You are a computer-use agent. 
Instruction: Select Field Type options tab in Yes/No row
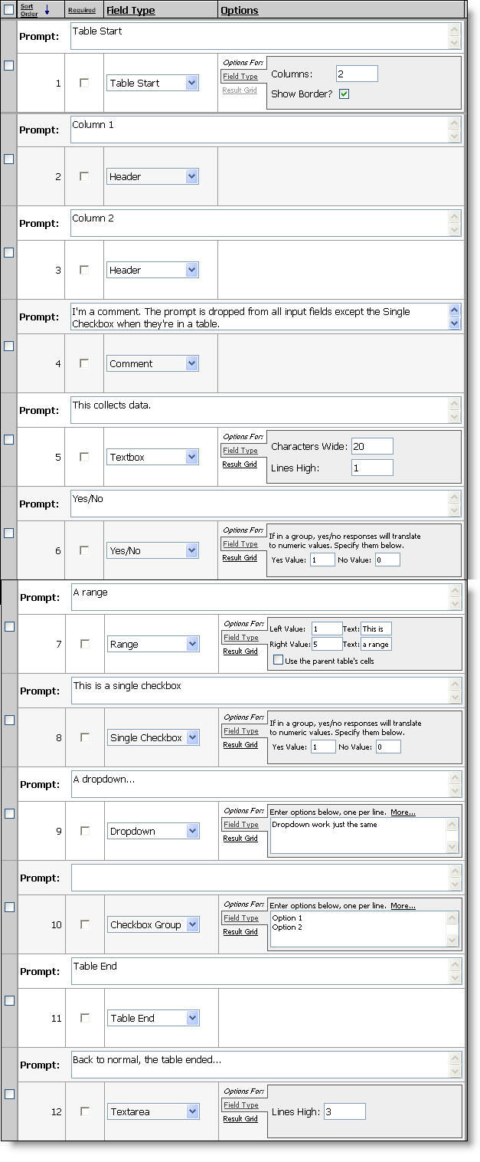coord(240,544)
